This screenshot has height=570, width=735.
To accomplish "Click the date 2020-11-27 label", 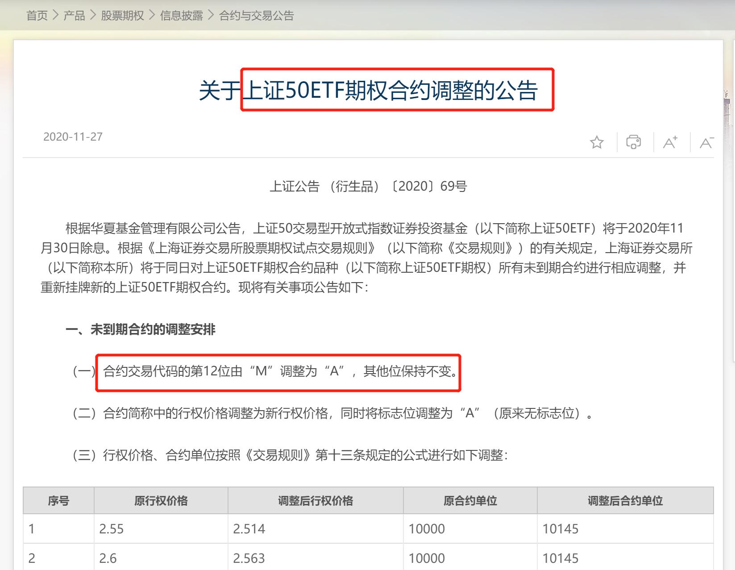I will point(73,137).
